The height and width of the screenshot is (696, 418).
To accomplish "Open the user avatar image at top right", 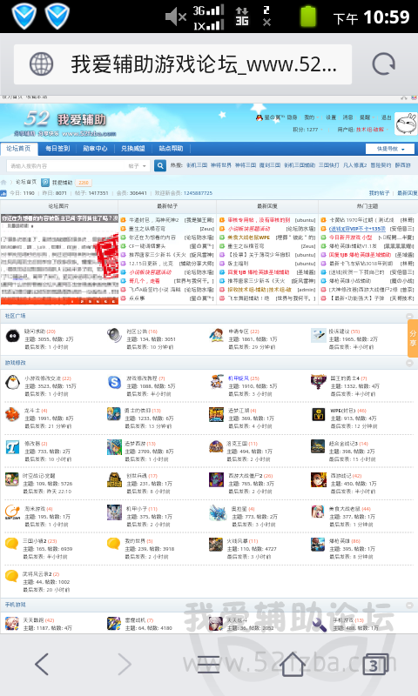I will coord(406,124).
